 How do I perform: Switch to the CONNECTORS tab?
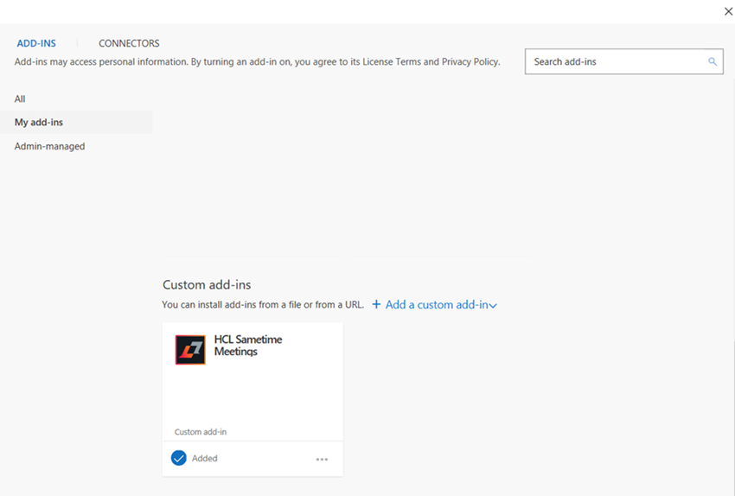click(129, 43)
